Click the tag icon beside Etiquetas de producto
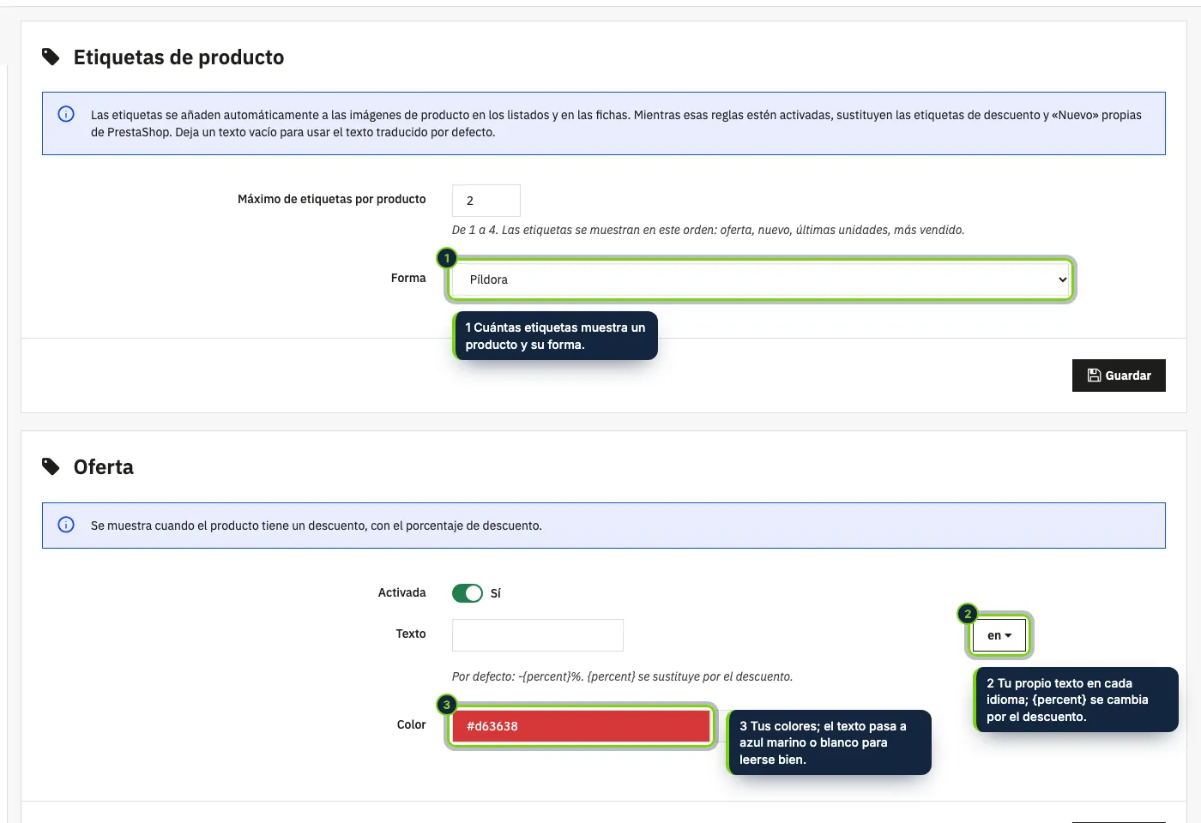 51,57
